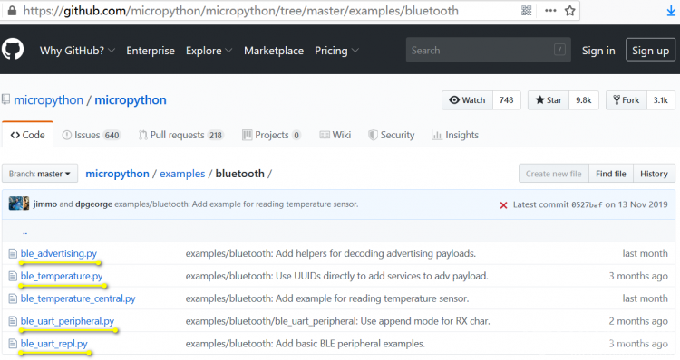Switch to the Pull requests tab
The width and height of the screenshot is (680, 360).
point(180,135)
